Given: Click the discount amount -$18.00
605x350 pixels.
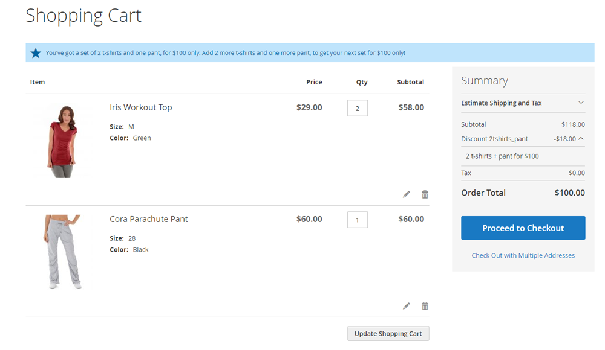Looking at the screenshot, I should tap(565, 139).
